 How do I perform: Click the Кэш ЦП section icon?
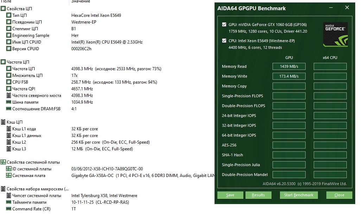3,122
